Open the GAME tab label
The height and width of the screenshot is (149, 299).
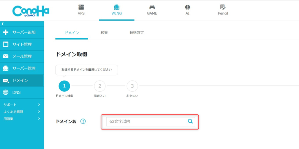click(x=152, y=13)
